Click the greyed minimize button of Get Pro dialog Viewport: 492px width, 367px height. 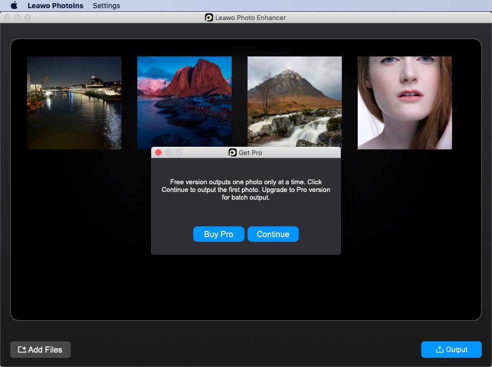click(x=169, y=152)
